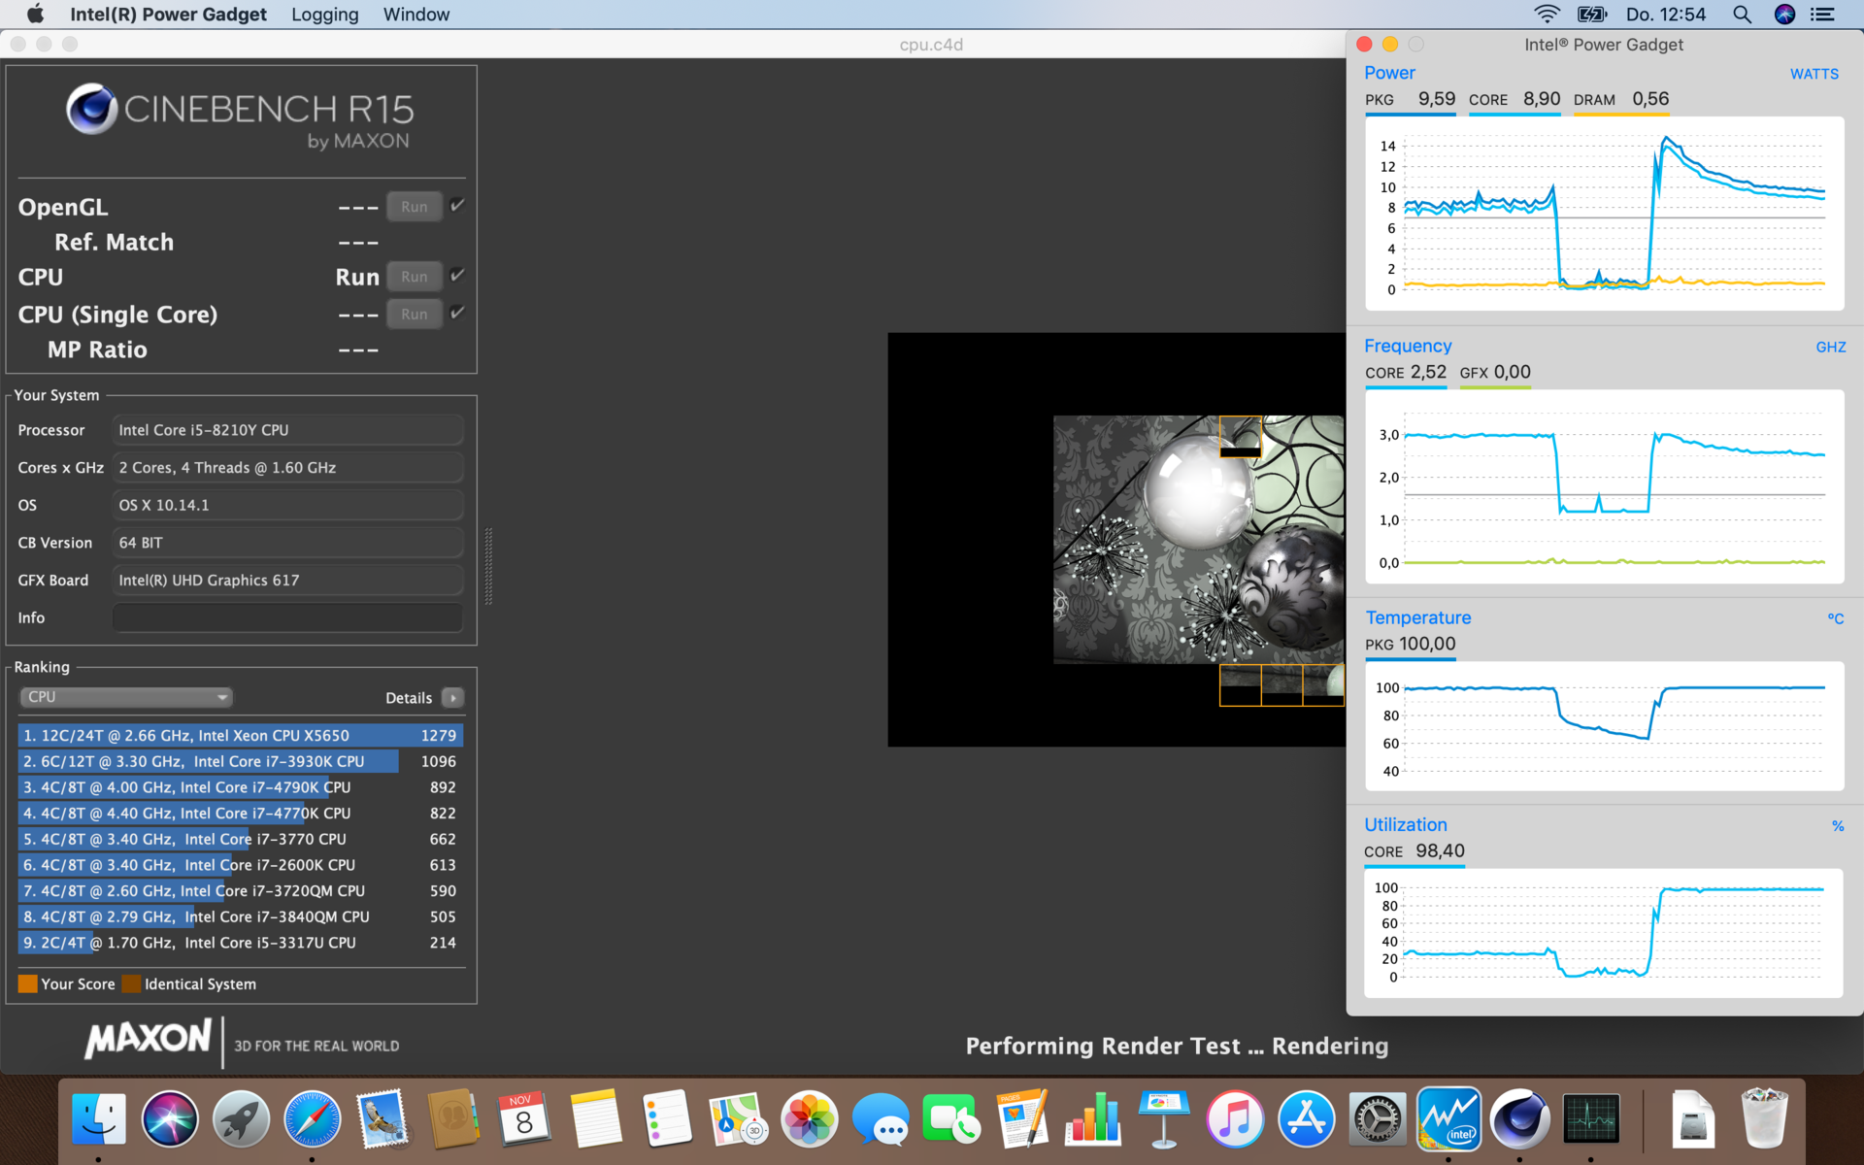Click the Info text field
Image resolution: width=1864 pixels, height=1165 pixels.
(287, 617)
